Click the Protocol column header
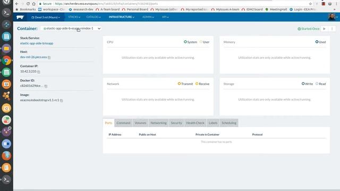The image size is (340, 191). [x=257, y=134]
